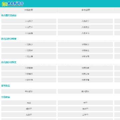Open the 夏天教案 seasonal button
The width and height of the screenshot is (120, 120).
click(x=85, y=91)
